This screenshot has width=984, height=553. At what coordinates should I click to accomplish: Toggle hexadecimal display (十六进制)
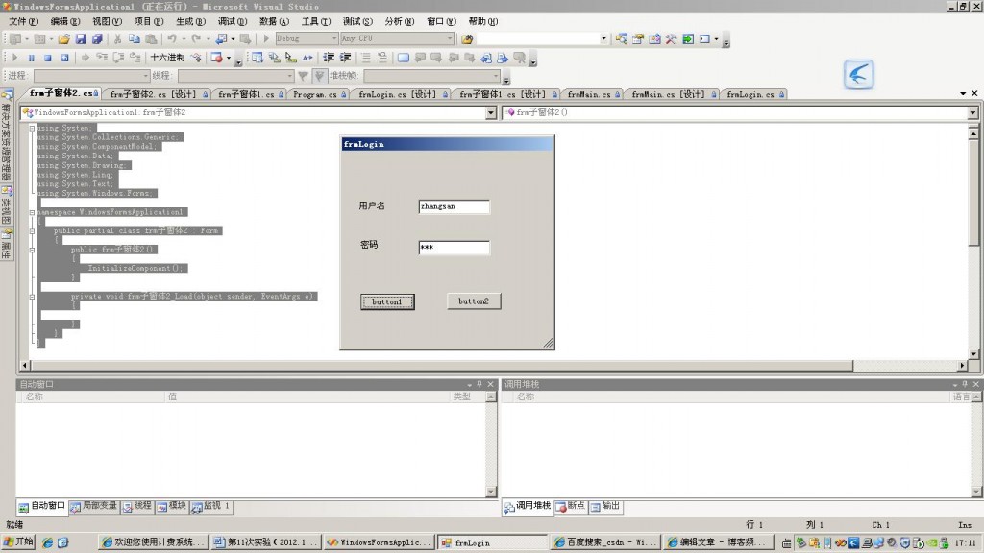point(167,58)
